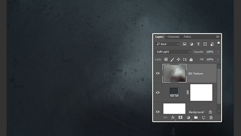The height and width of the screenshot is (136, 241).
Task: Click Background layer lock icon
Action: (x=210, y=112)
